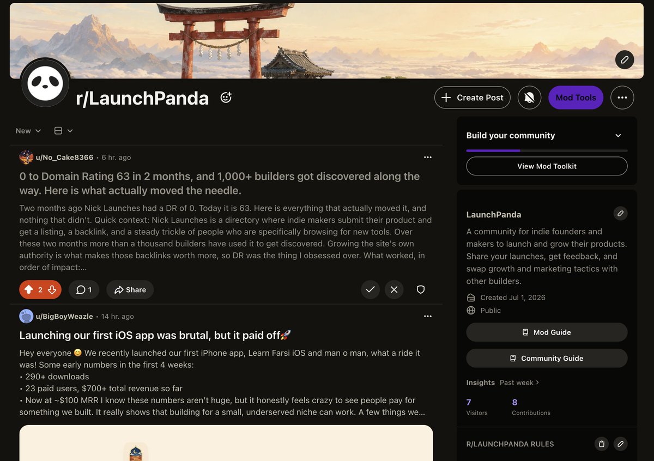Downvote the Domain Rating post
Image resolution: width=654 pixels, height=461 pixels.
[x=52, y=290]
